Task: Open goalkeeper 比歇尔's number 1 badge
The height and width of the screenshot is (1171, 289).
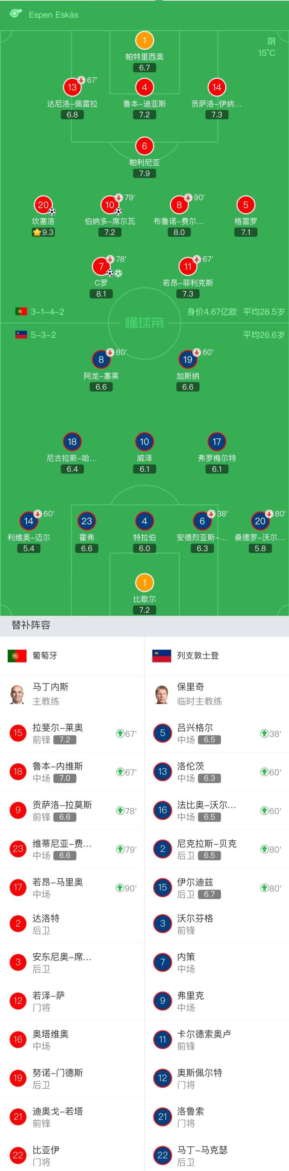Action: pyautogui.click(x=144, y=583)
